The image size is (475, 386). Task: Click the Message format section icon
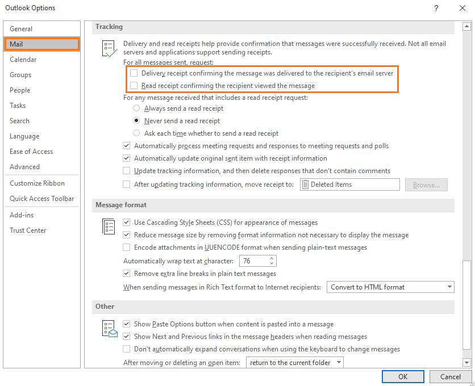point(109,226)
